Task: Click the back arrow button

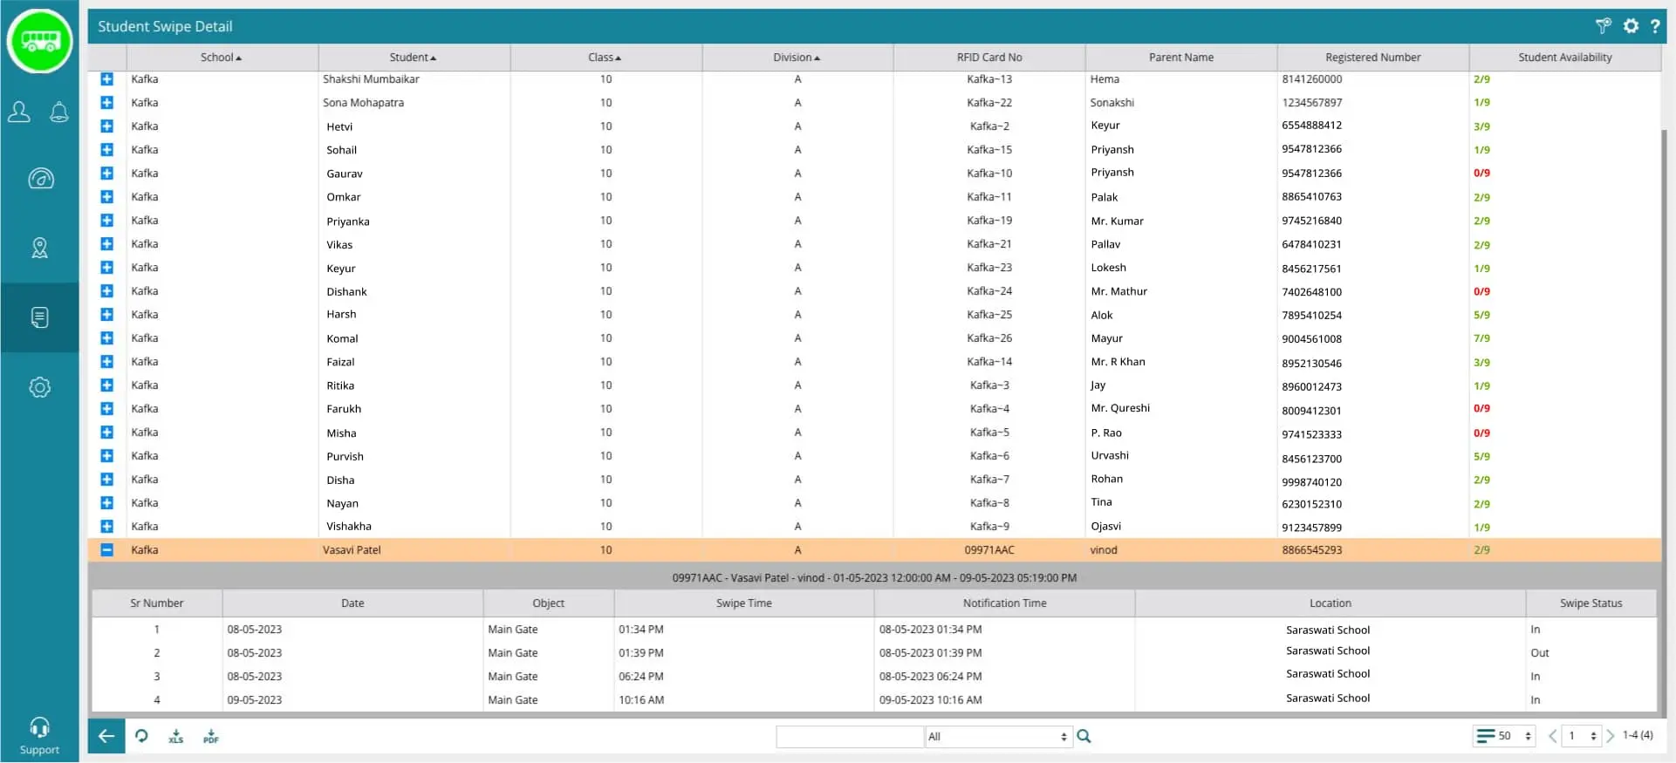Action: (x=106, y=736)
